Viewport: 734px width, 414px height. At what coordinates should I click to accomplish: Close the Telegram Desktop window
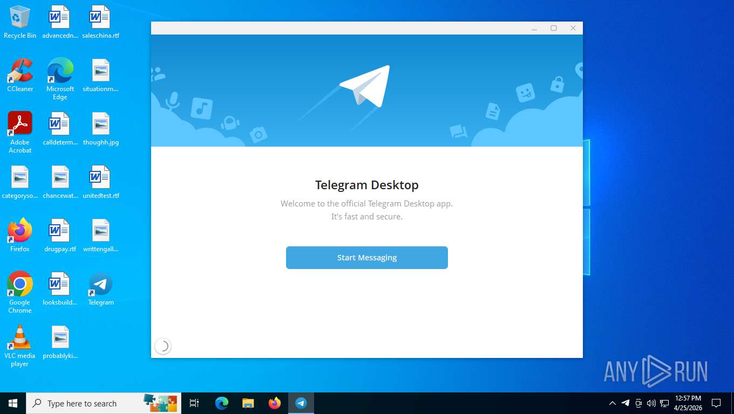[573, 28]
